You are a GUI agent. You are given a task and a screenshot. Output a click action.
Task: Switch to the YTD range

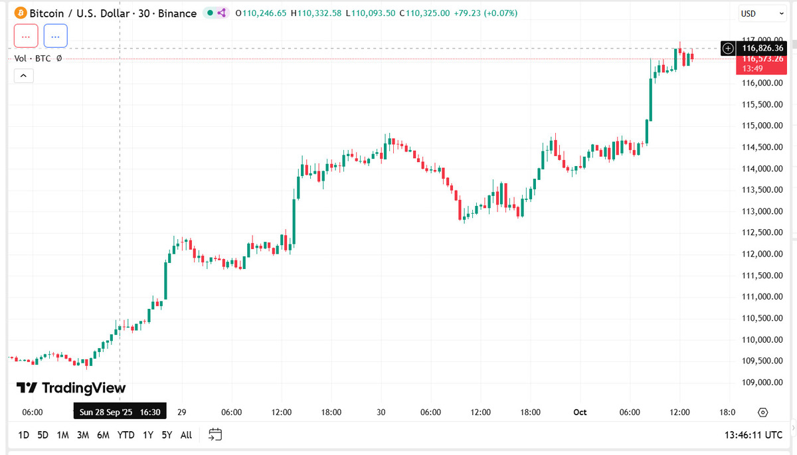126,435
